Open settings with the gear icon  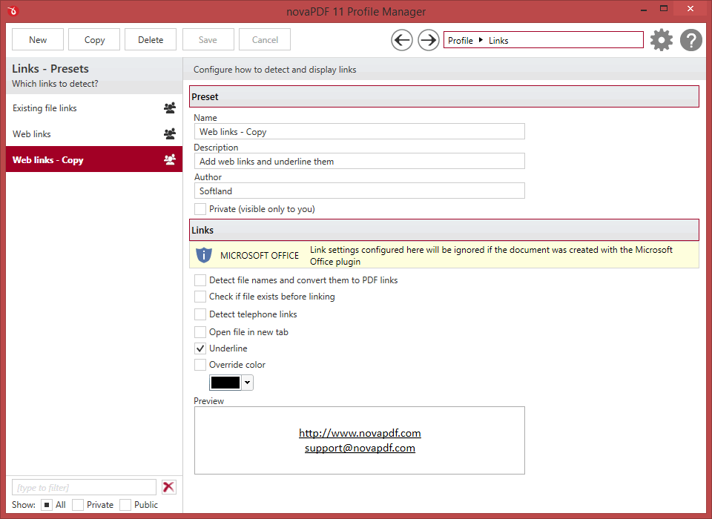point(662,40)
